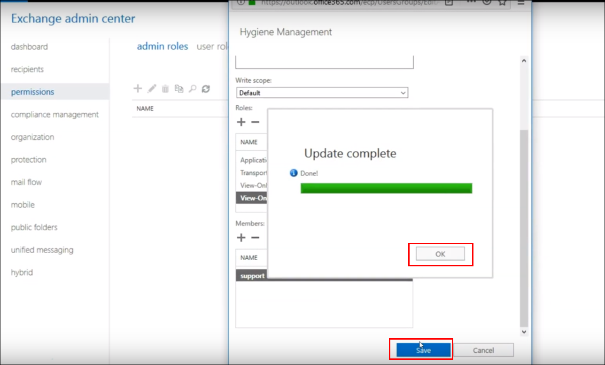Remove a role with the Roles minus icon
This screenshot has width=605, height=365.
255,122
